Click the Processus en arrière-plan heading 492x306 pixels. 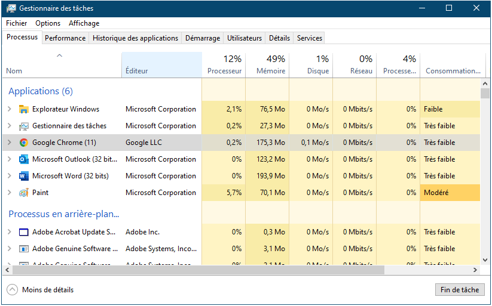64,214
